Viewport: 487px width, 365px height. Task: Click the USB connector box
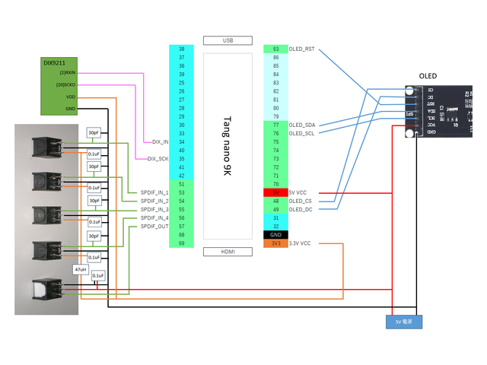tap(227, 40)
